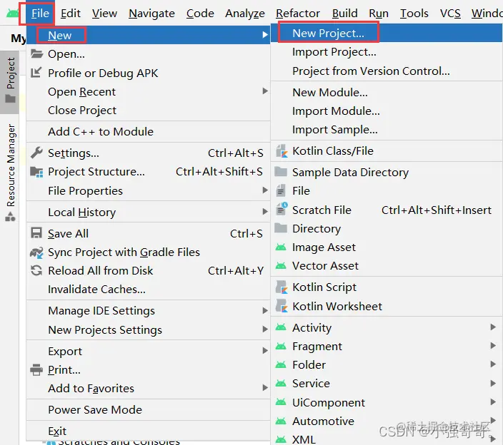This screenshot has height=445, width=503.
Task: Choose Add C++ to Module
Action: (x=148, y=132)
